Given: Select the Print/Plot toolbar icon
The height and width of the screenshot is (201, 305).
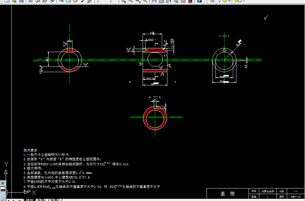Looking at the screenshot, I should [x=30, y=2].
